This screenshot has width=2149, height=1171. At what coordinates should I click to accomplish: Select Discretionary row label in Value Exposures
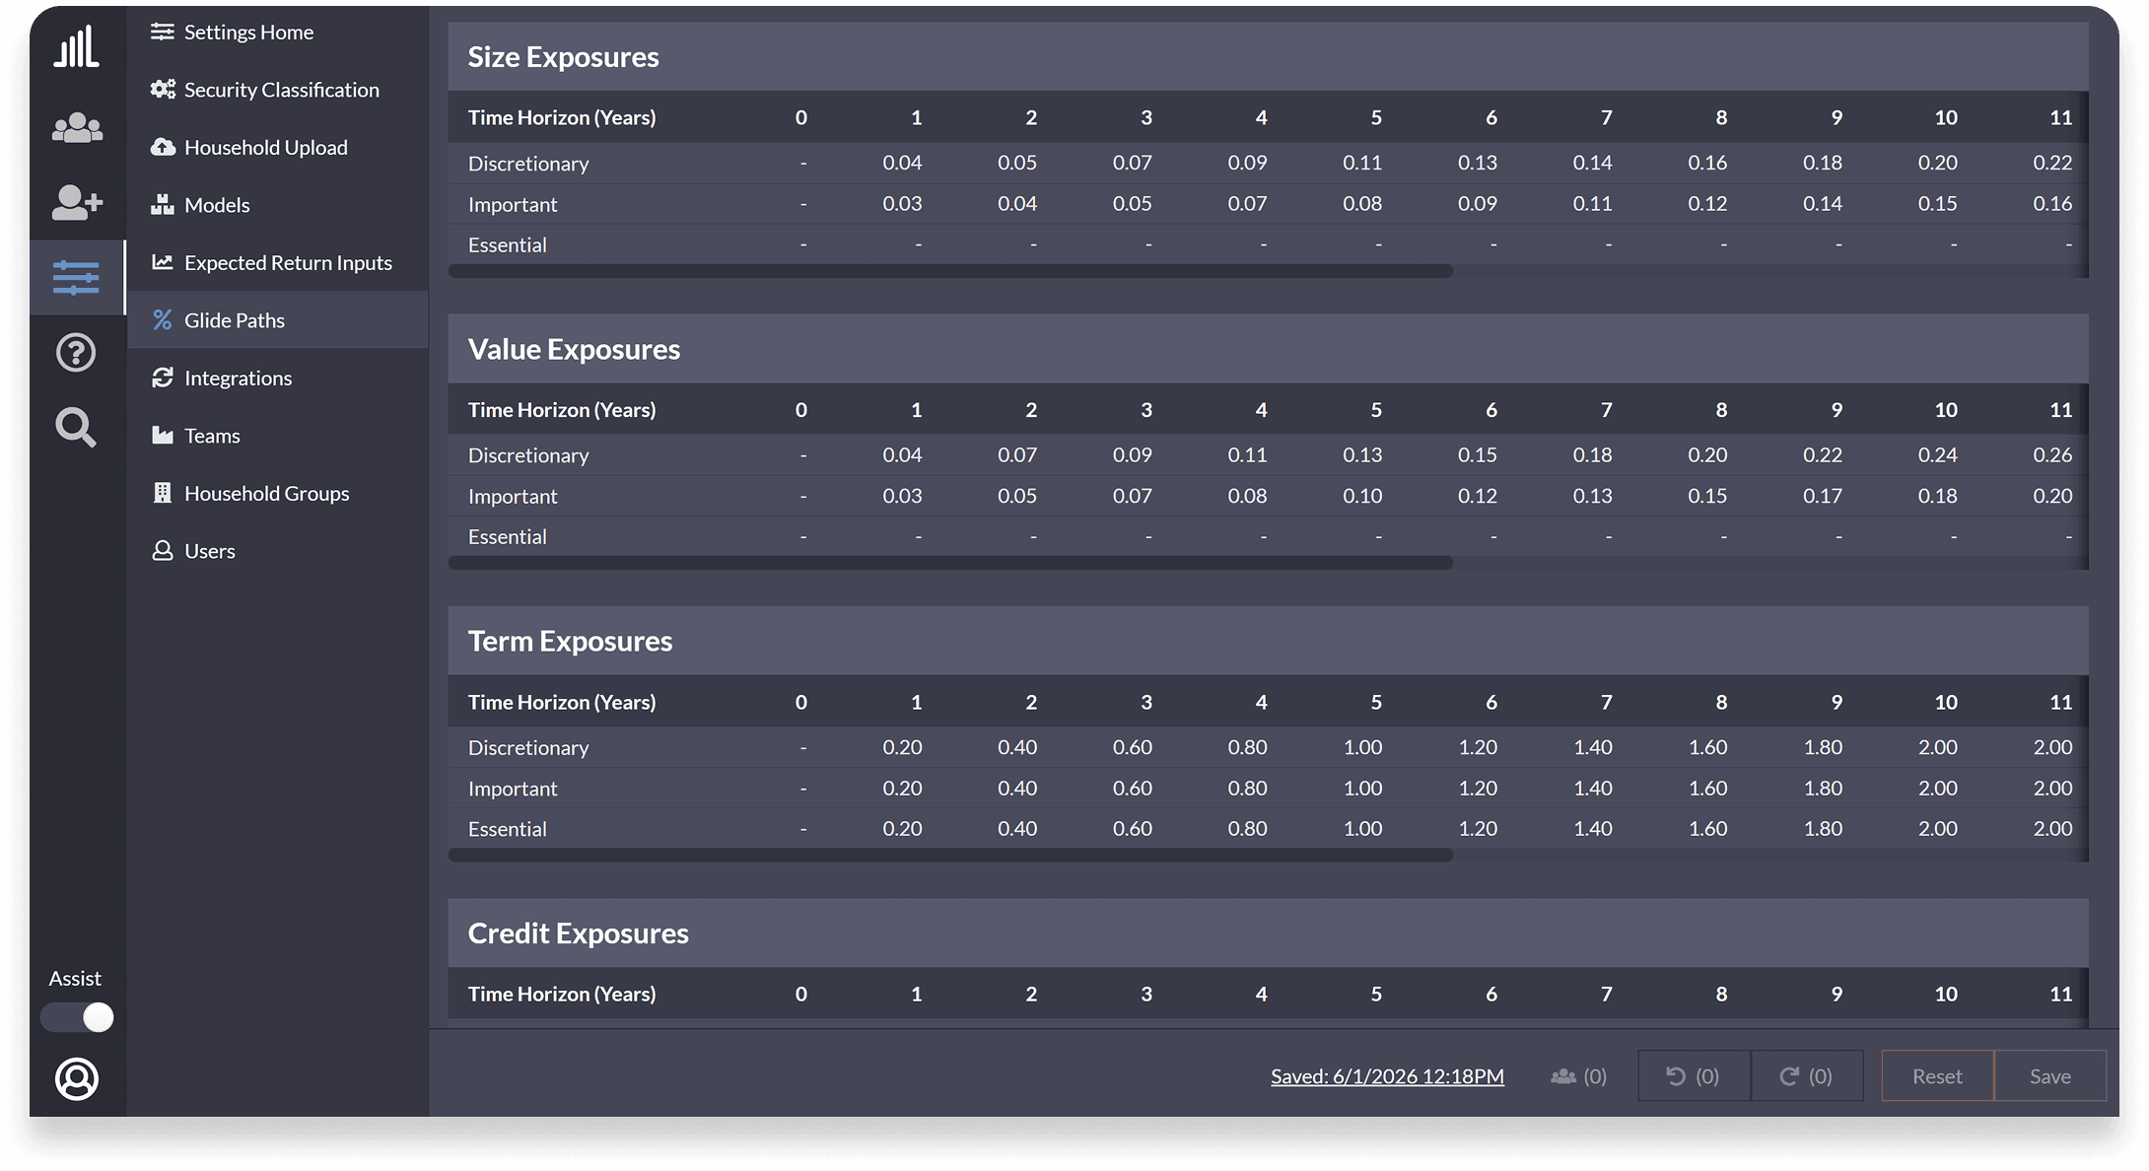pyautogui.click(x=528, y=455)
